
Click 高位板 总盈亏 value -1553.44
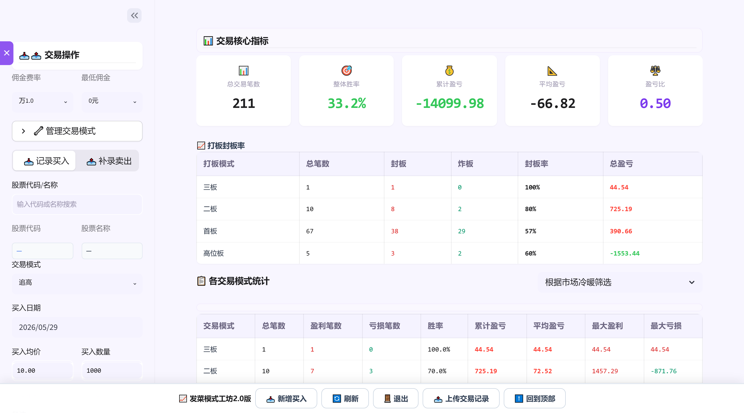pyautogui.click(x=624, y=253)
